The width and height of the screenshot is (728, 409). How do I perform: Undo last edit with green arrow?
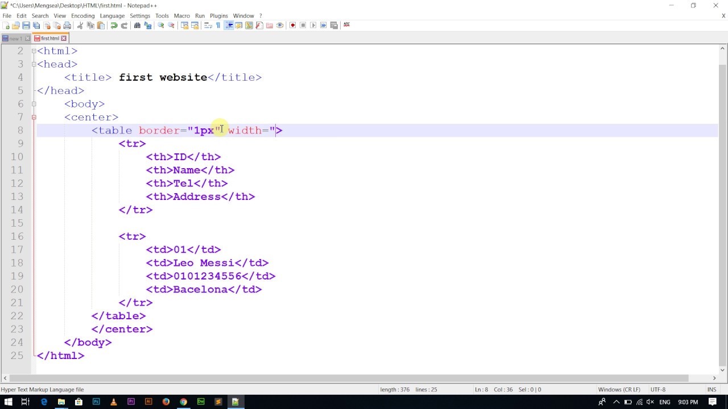tap(114, 26)
